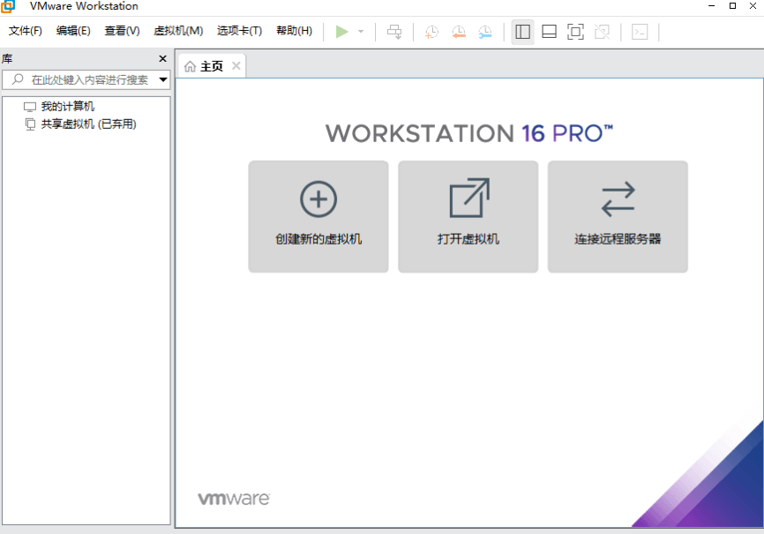Switch to the 主页 tab
Viewport: 764px width, 534px height.
[x=207, y=64]
